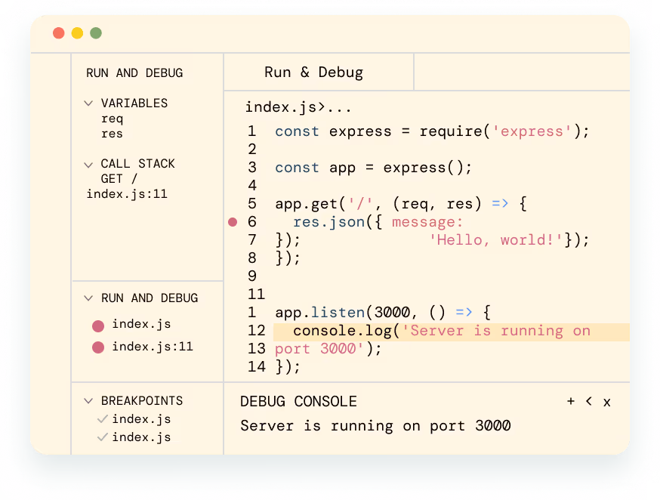Toggle the second index.js breakpoint checkmark
660x500 pixels.
102,437
